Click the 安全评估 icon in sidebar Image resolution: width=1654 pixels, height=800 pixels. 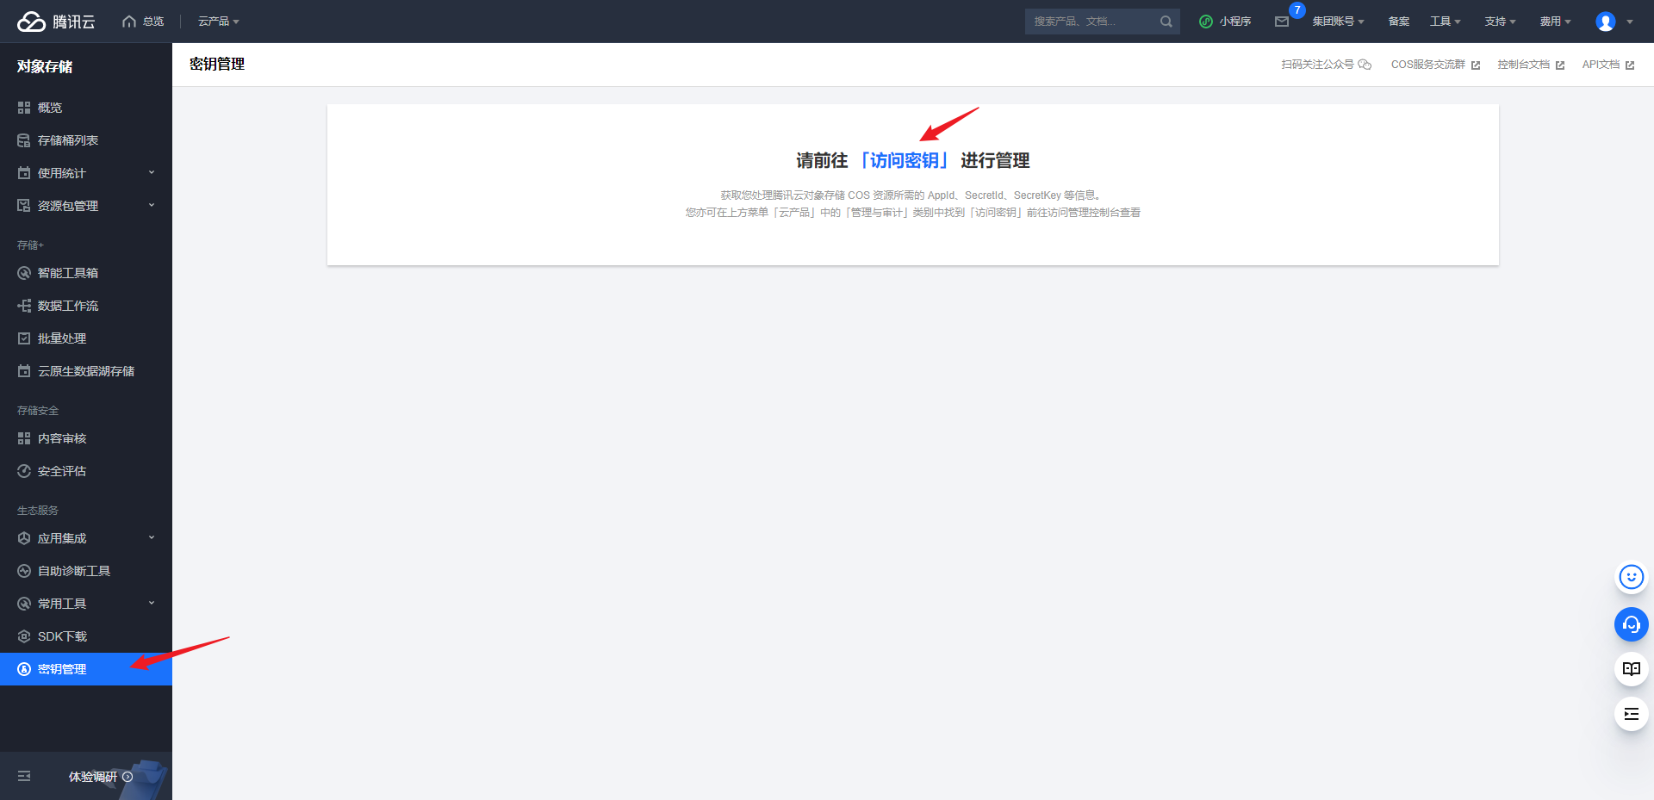point(24,471)
